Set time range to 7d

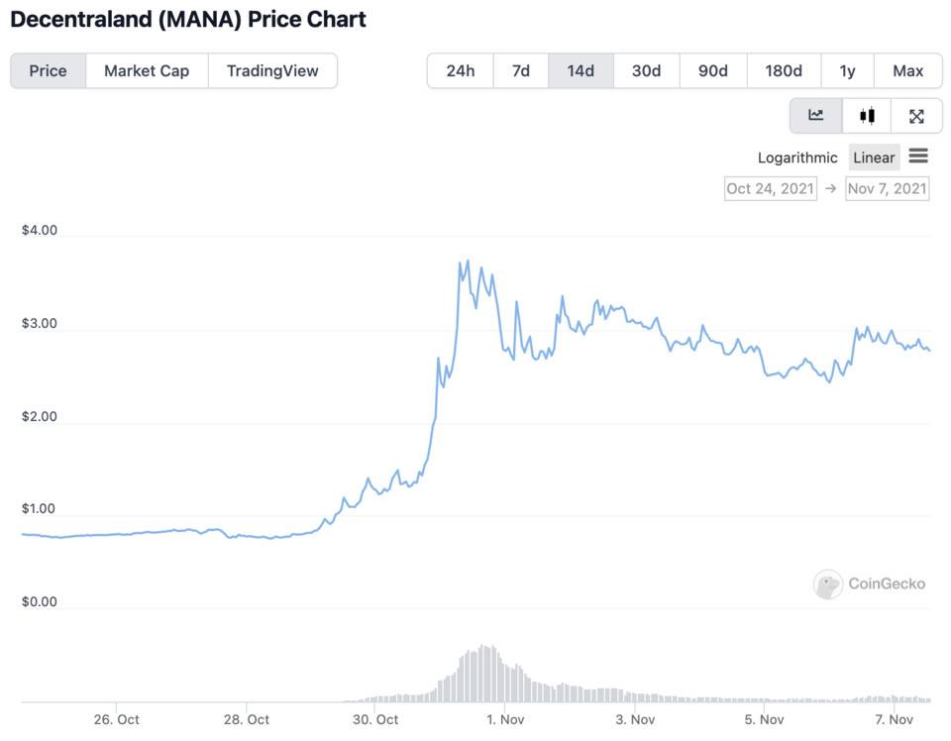[520, 71]
